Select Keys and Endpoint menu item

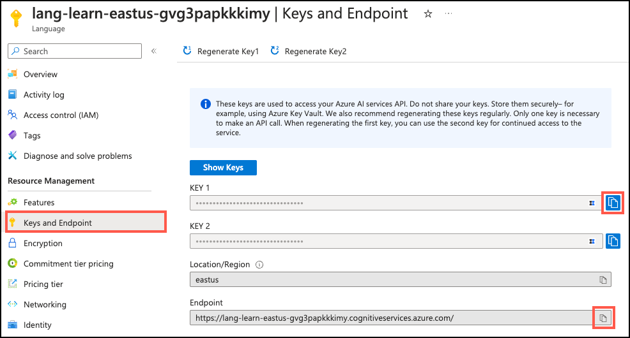86,222
